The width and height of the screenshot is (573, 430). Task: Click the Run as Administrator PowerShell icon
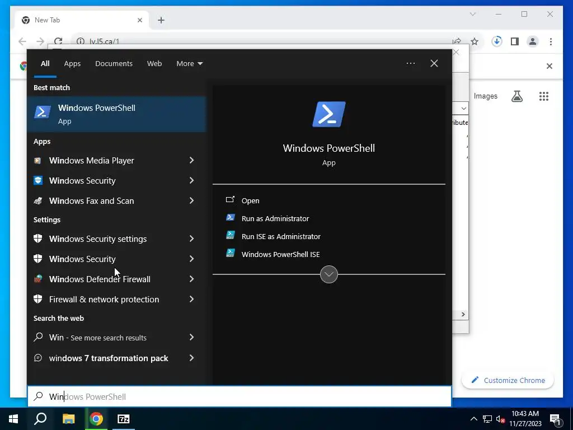(230, 218)
